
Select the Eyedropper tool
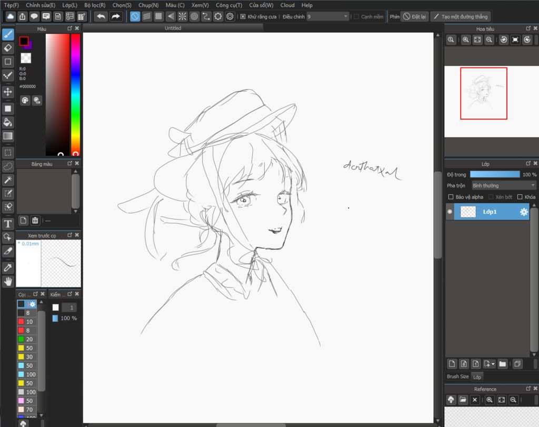[8, 267]
